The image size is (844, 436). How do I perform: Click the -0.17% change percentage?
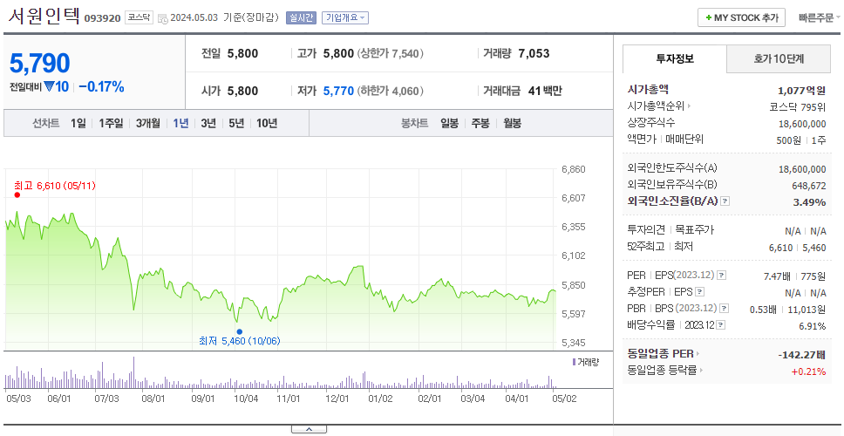[101, 86]
